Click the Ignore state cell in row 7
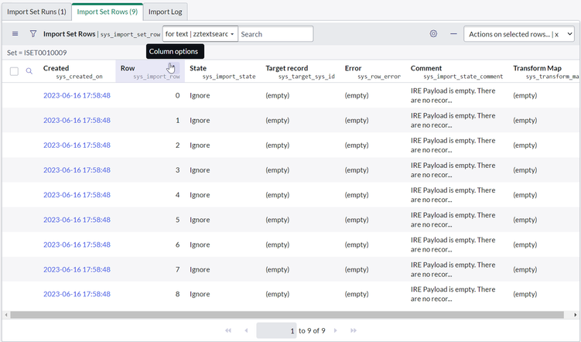Screen dimensions: 581x342 click(x=200, y=269)
